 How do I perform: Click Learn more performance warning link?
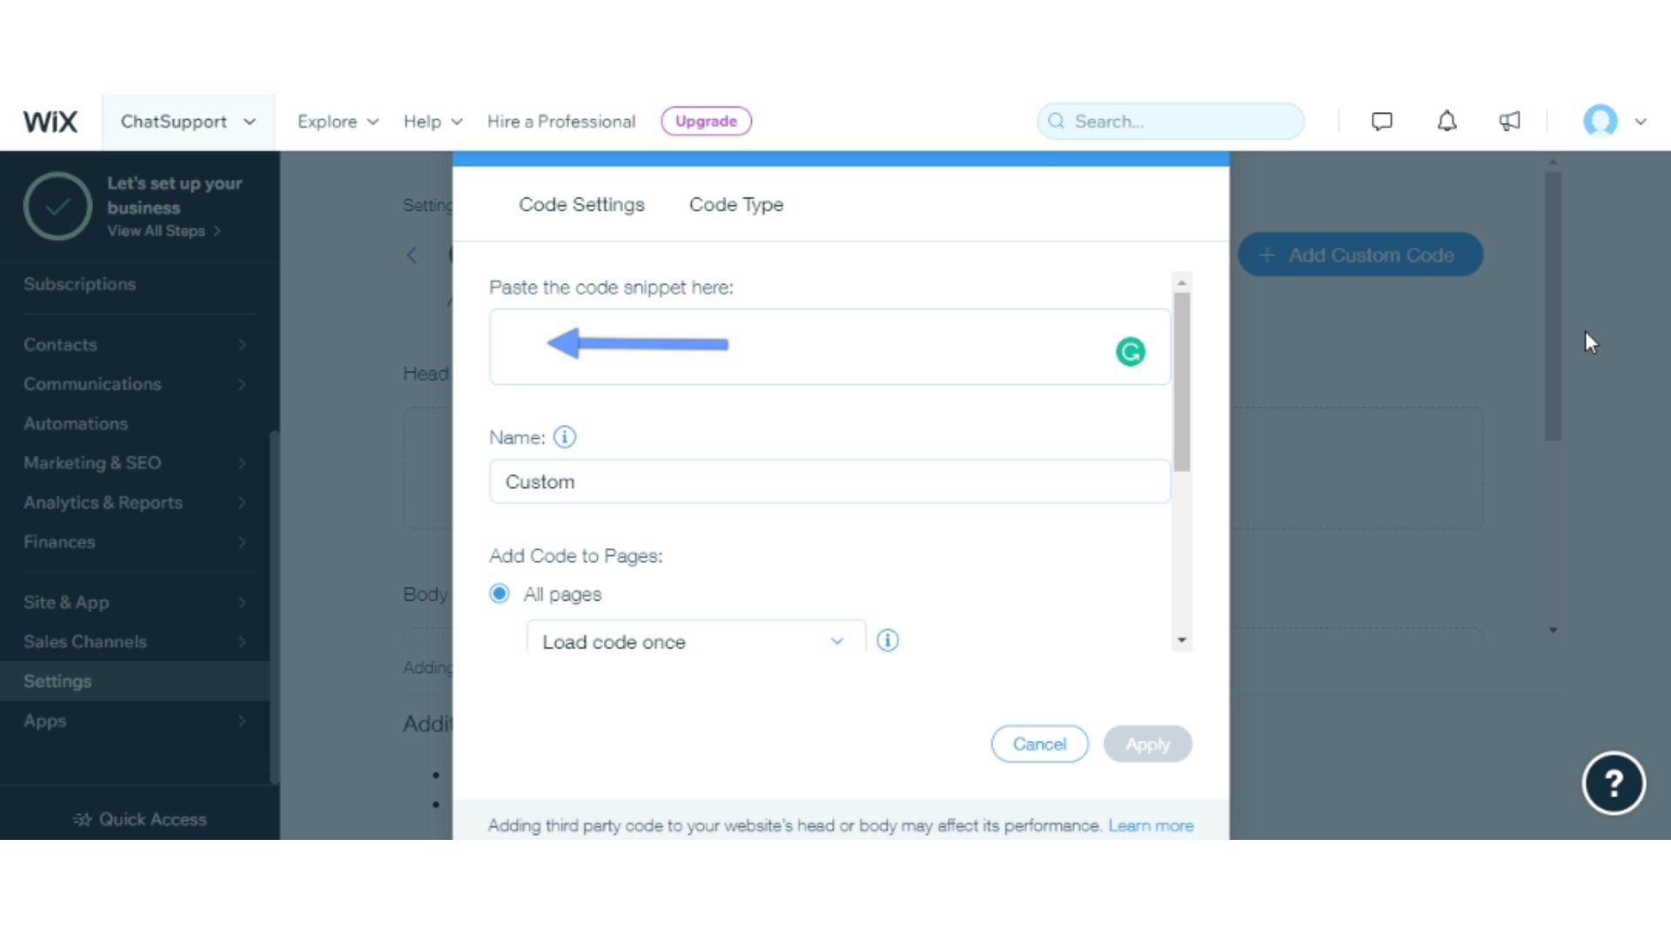pos(1150,825)
